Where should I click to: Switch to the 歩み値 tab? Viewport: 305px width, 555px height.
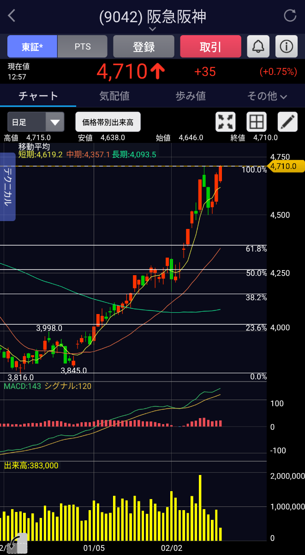coord(191,96)
